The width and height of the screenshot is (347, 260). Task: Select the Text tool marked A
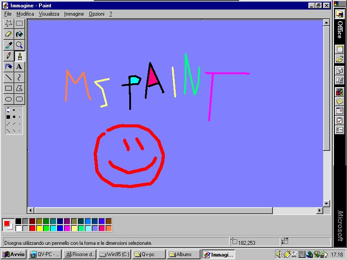[x=20, y=67]
